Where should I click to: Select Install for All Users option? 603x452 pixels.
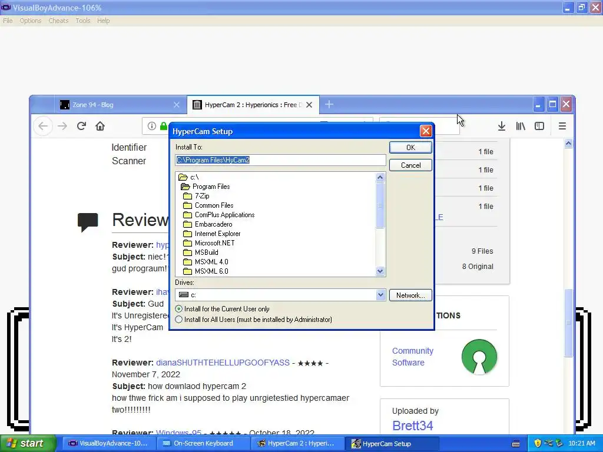coord(254,320)
